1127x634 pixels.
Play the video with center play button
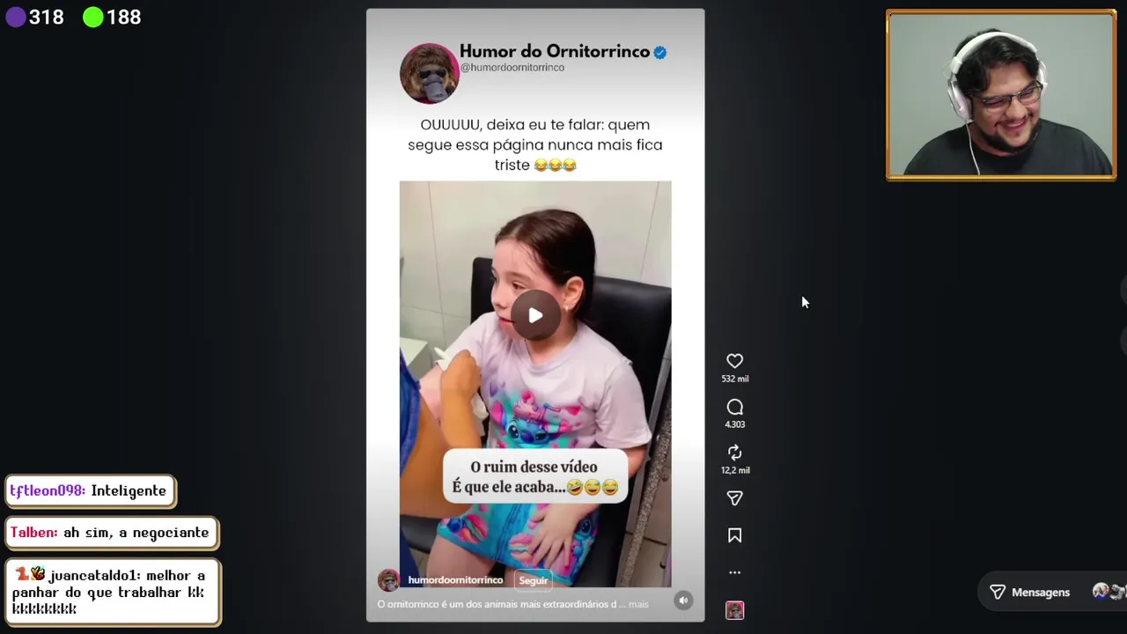pos(535,315)
